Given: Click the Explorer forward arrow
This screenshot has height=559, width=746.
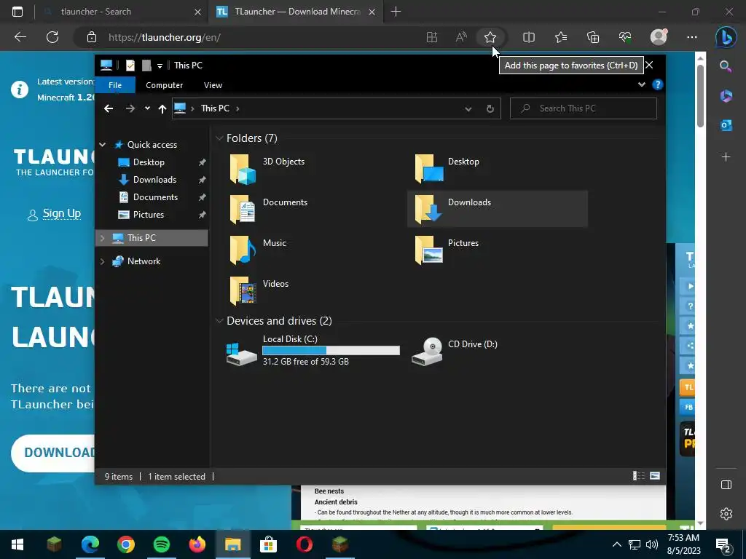Looking at the screenshot, I should [130, 109].
